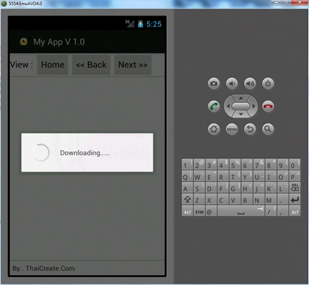Click the emulator search magnifier button

click(268, 129)
